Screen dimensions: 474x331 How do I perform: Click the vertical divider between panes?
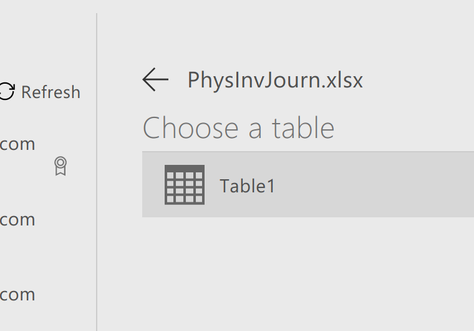pyautogui.click(x=97, y=172)
